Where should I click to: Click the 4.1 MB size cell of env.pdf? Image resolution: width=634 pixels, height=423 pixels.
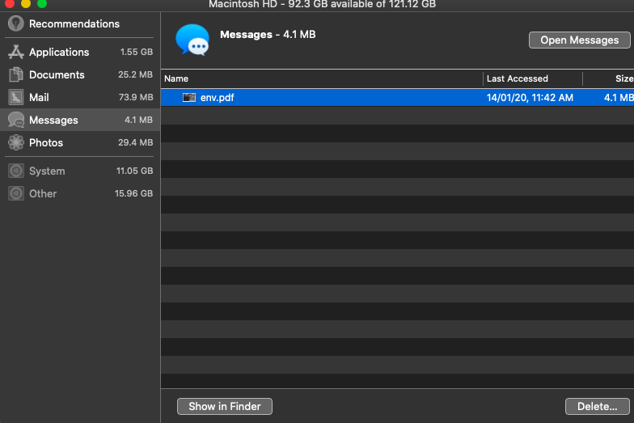(619, 97)
